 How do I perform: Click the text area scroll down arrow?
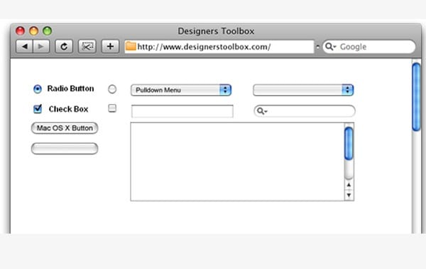click(349, 195)
